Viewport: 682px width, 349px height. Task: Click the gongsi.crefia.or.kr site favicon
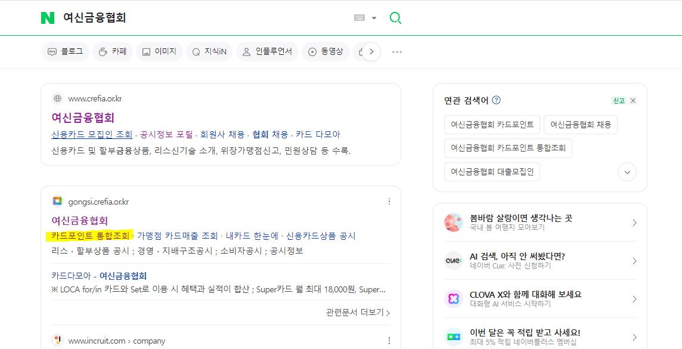point(57,202)
